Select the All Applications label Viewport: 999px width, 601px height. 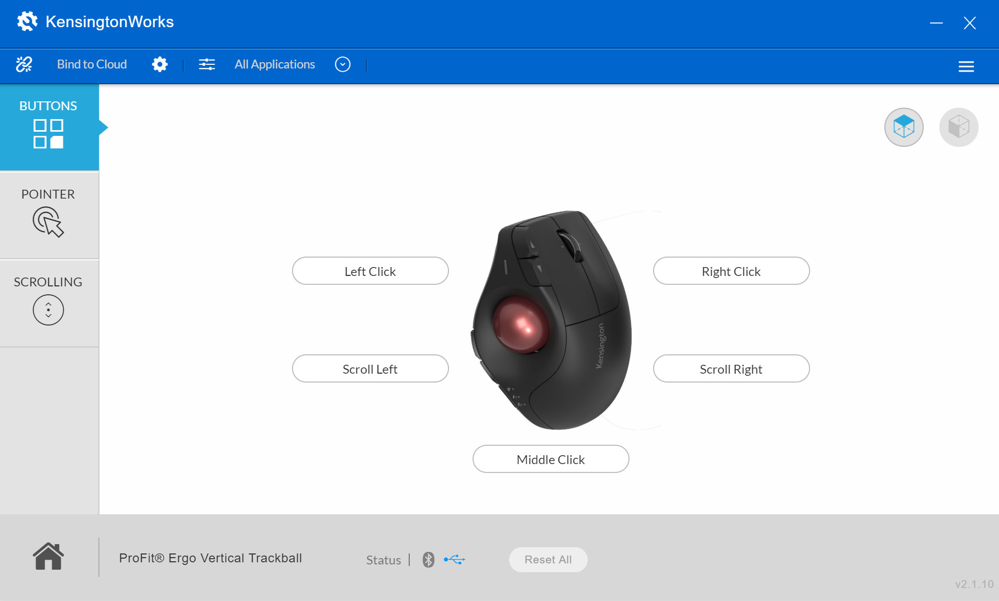click(x=275, y=64)
